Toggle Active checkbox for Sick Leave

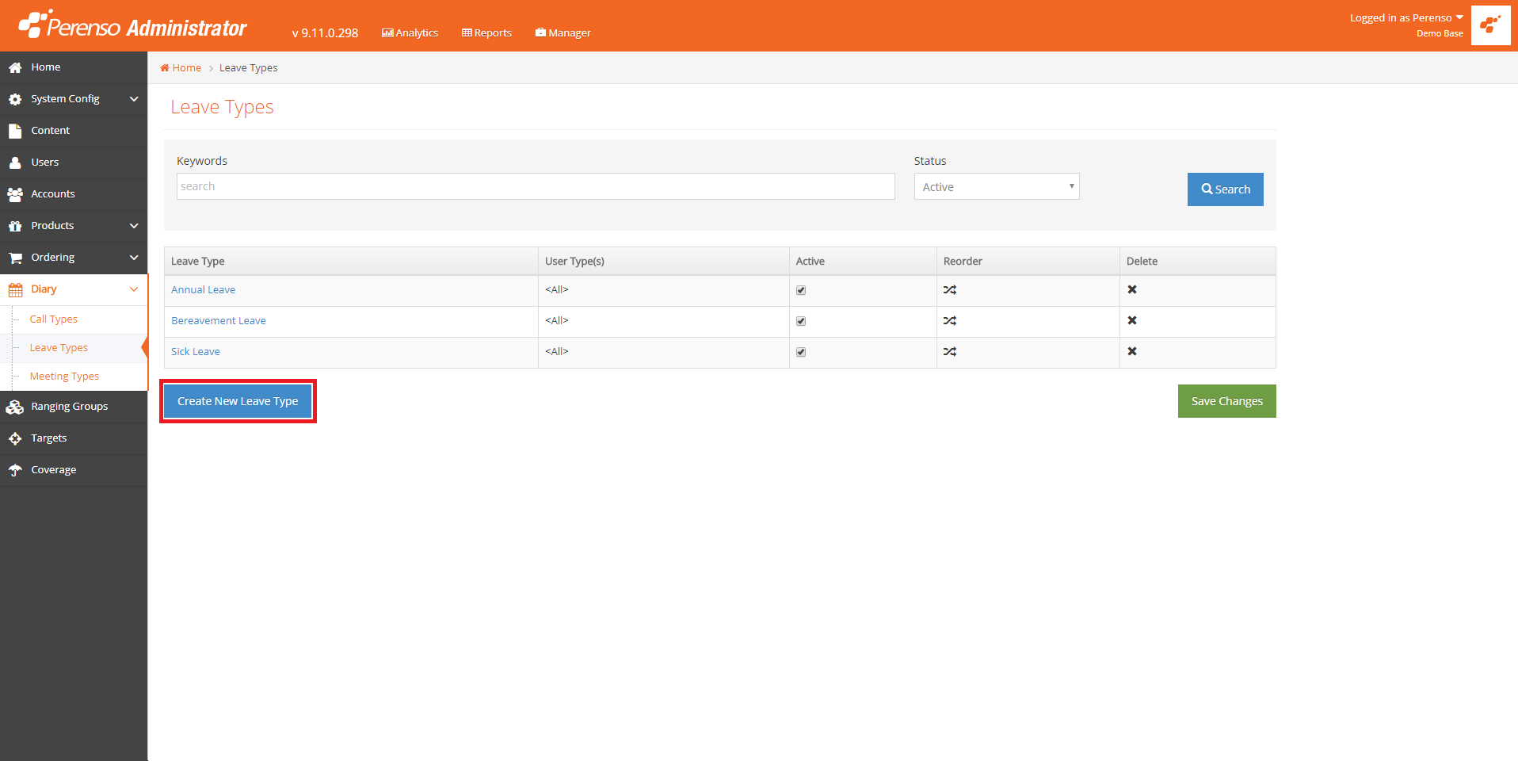tap(801, 352)
